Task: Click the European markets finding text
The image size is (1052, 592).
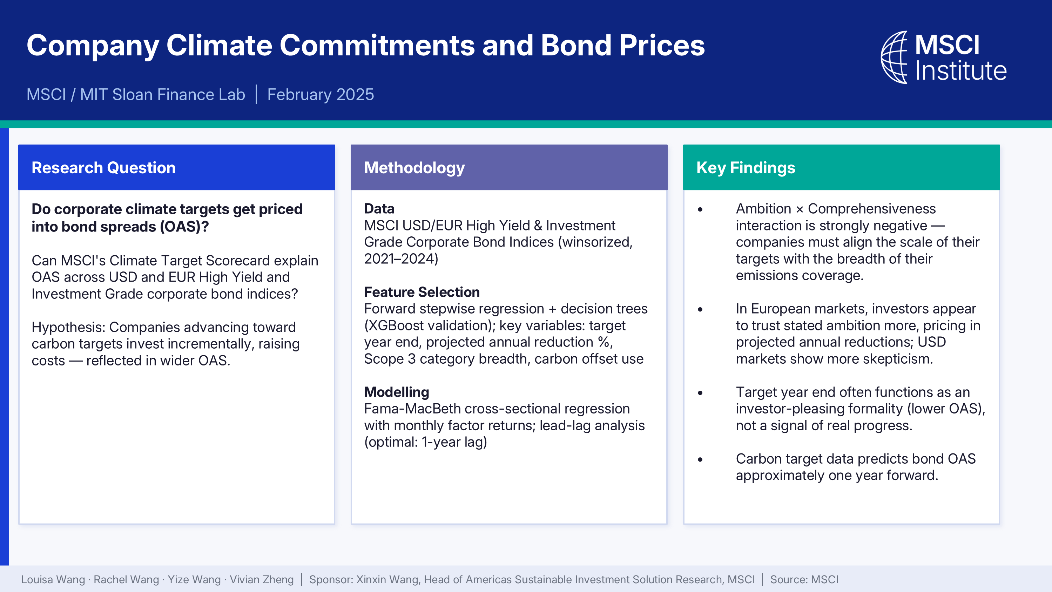Action: click(x=858, y=334)
